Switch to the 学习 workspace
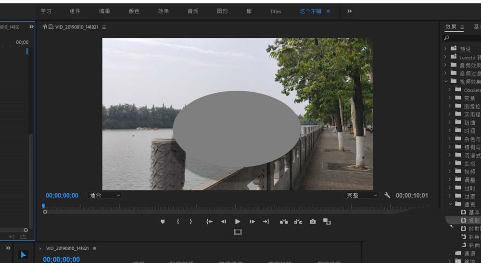This screenshot has width=481, height=263. [46, 12]
